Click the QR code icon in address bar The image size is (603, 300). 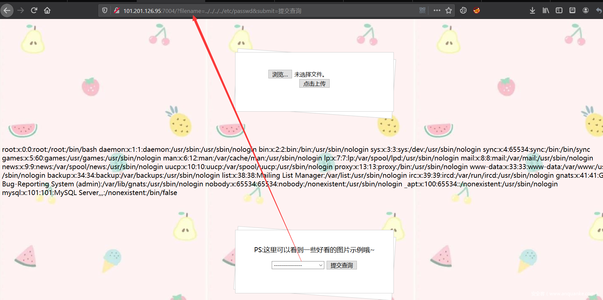click(x=422, y=11)
